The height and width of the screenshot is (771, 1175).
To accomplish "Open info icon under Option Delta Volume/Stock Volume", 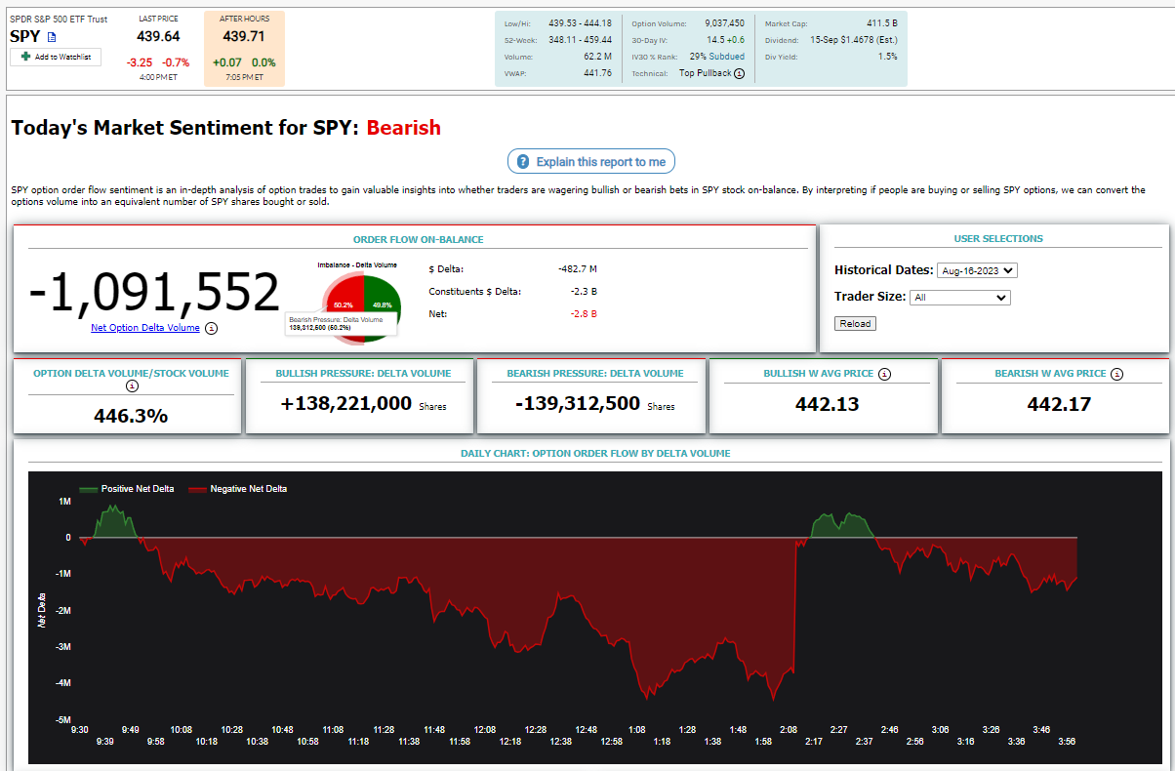I will pyautogui.click(x=133, y=385).
